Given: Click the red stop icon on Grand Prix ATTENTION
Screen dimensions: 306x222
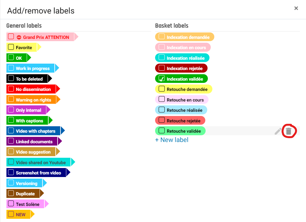Looking at the screenshot, I should click(x=19, y=37).
